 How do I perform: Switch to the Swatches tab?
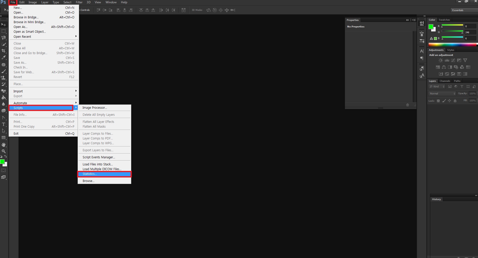[x=444, y=20]
